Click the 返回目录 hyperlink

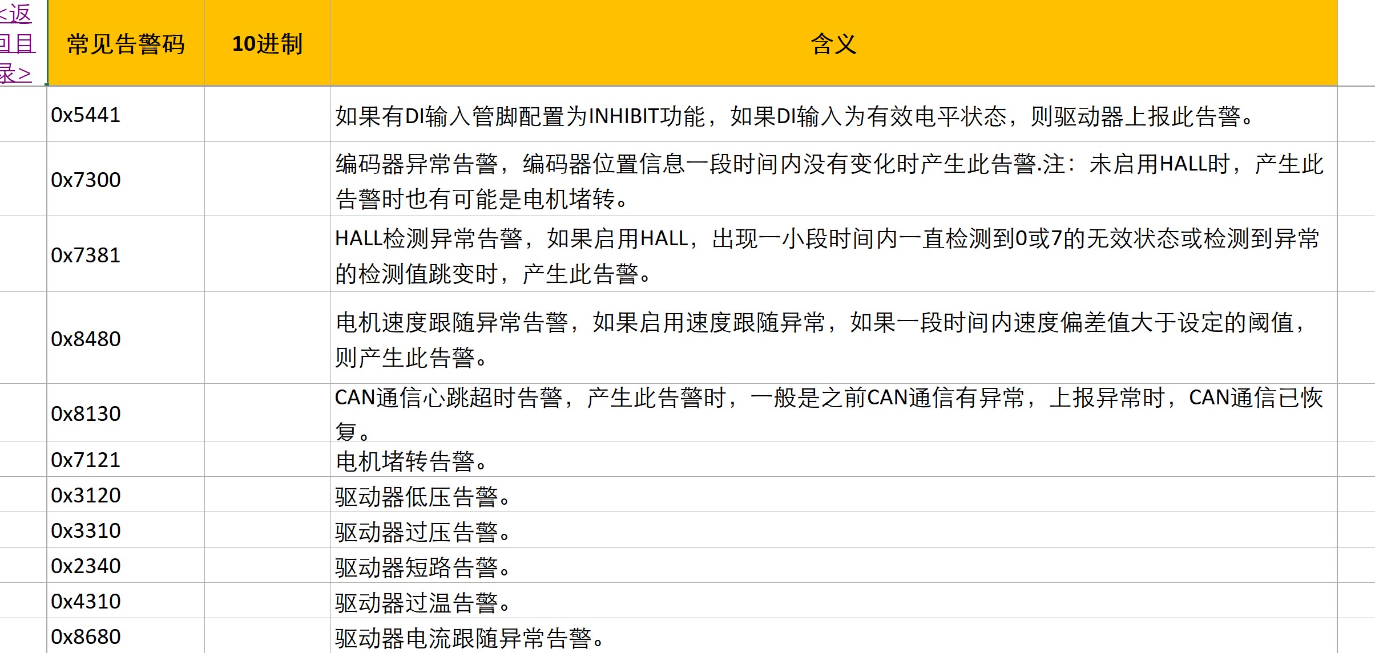17,43
